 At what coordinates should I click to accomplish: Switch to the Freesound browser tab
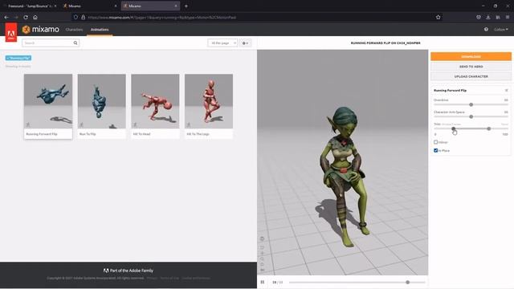pyautogui.click(x=30, y=6)
